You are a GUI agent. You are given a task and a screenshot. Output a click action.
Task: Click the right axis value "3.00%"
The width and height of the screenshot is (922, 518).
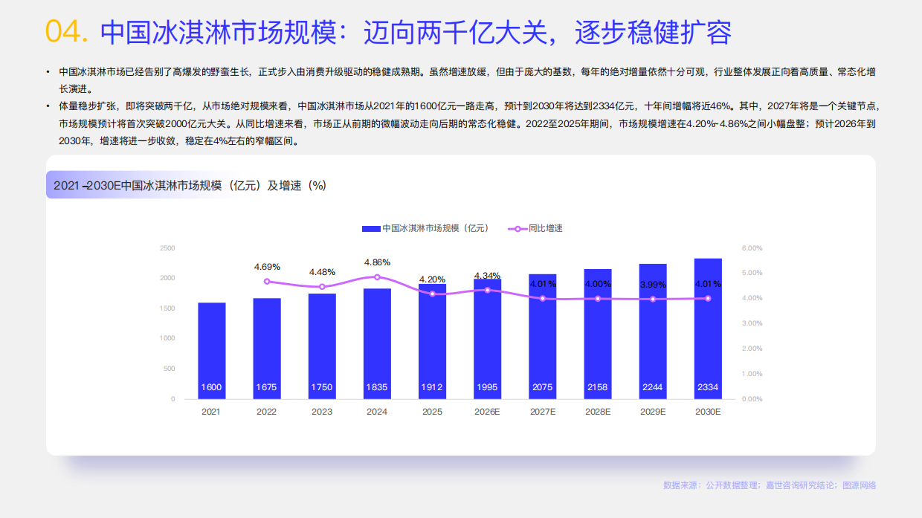click(x=752, y=323)
